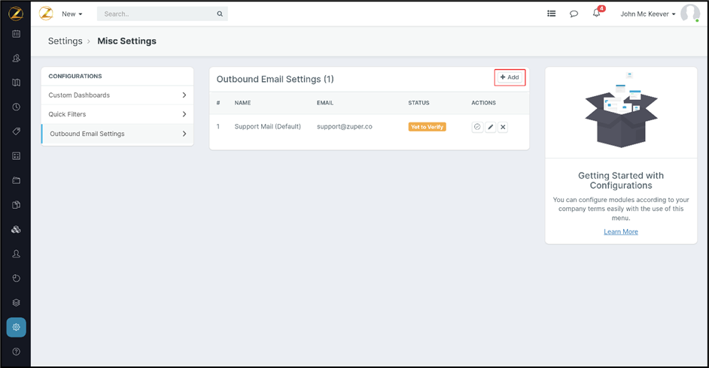Viewport: 709px width, 368px height.
Task: Expand Quick Filters chevron
Action: [184, 114]
